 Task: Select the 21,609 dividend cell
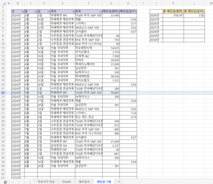[x=111, y=142]
